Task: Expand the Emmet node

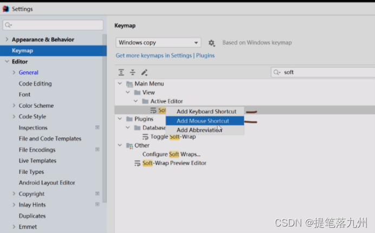Action: 14,226
